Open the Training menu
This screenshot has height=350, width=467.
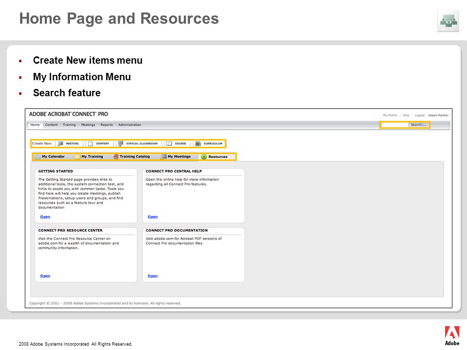click(69, 125)
